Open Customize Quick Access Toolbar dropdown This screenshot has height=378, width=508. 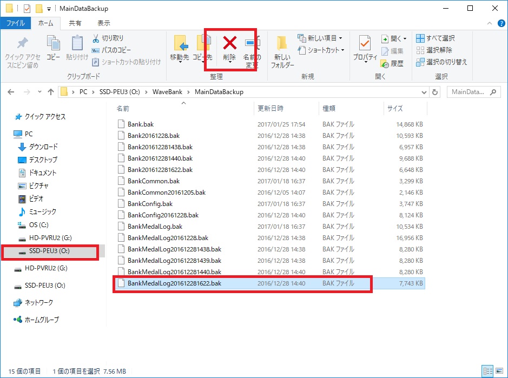(x=49, y=9)
